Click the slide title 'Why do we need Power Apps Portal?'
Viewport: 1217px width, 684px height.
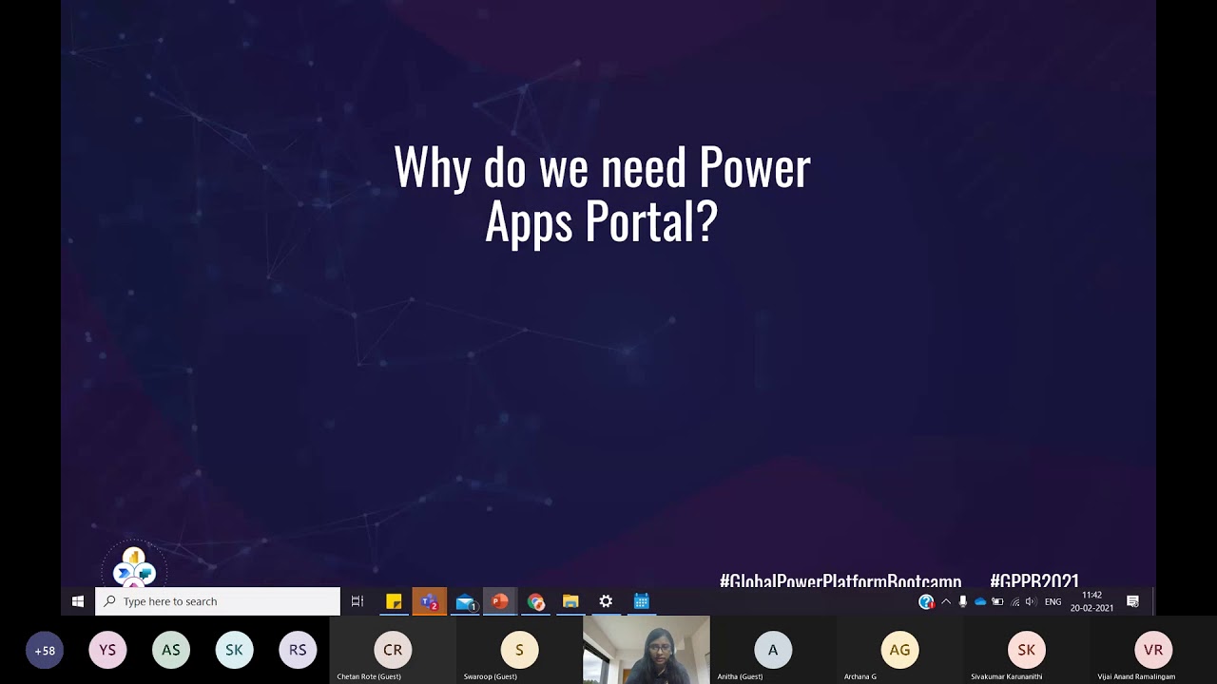602,195
